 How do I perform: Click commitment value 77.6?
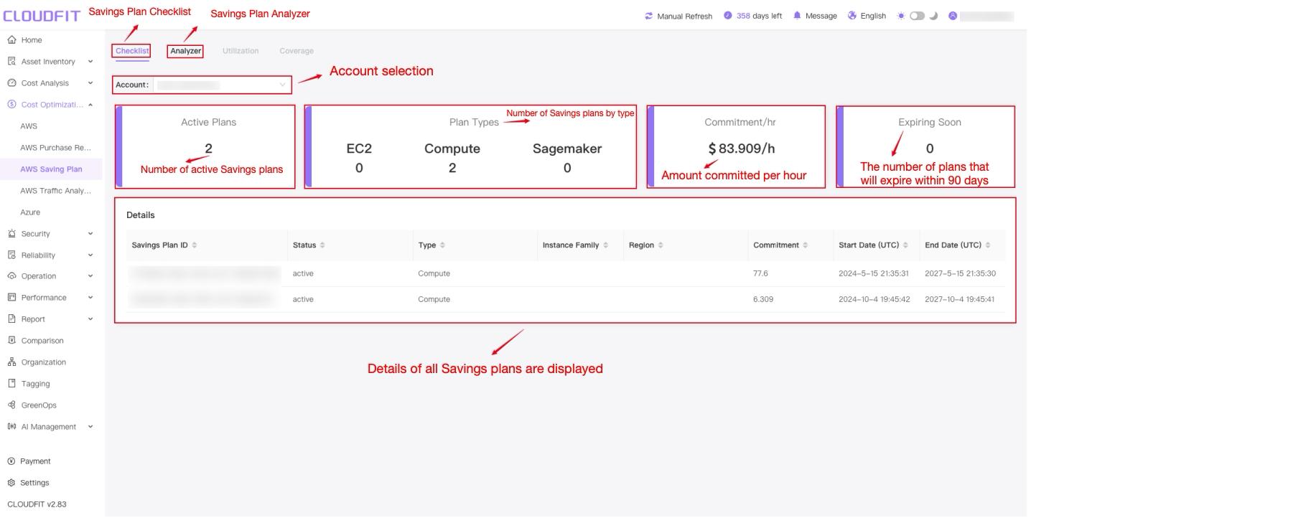click(x=760, y=273)
